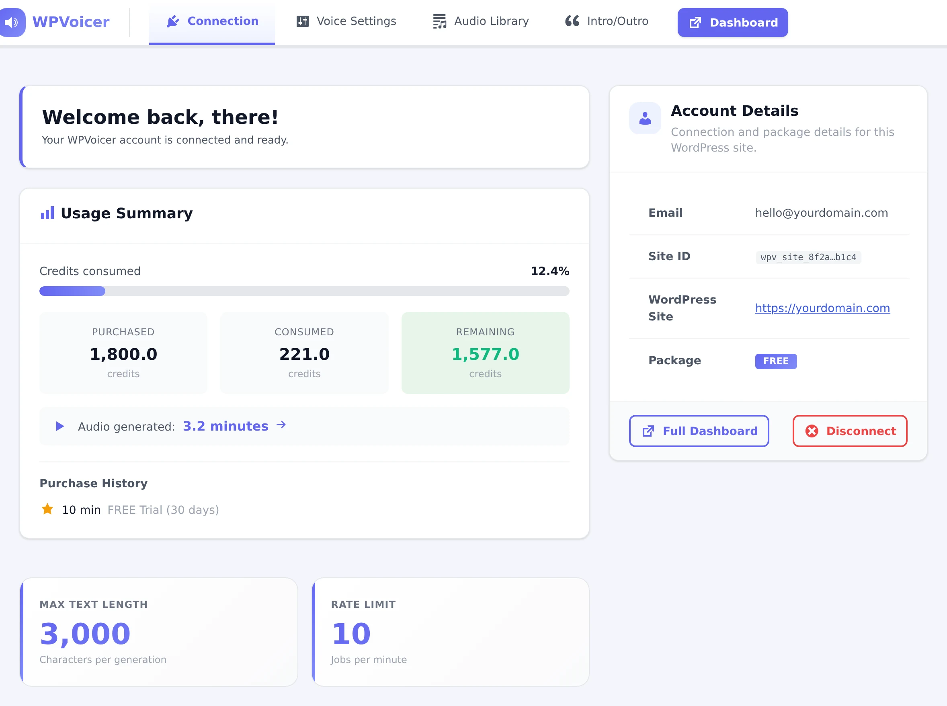Screen dimensions: 947x706
Task: Click the plug icon on Connection tab
Action: pos(173,21)
